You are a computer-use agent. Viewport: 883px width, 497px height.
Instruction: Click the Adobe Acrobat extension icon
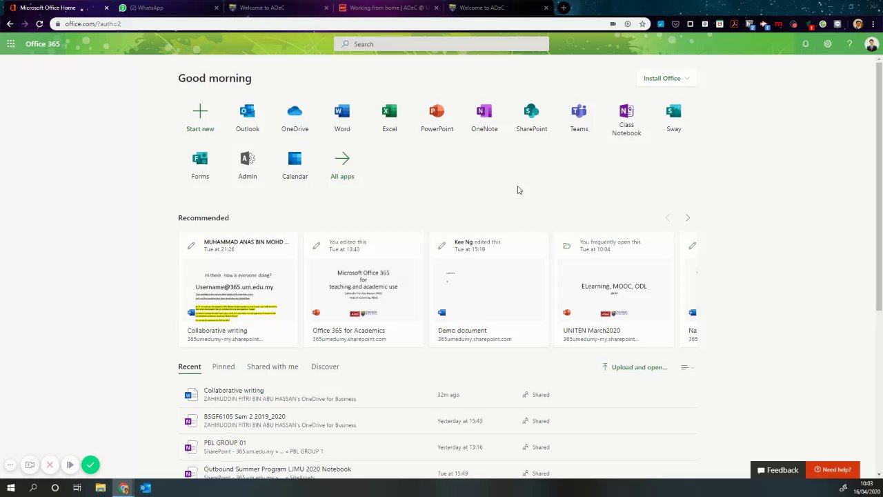734,24
